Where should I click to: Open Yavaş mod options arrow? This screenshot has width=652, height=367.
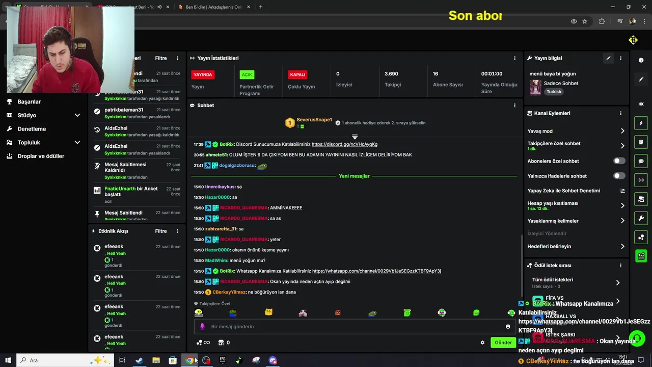[x=622, y=132]
